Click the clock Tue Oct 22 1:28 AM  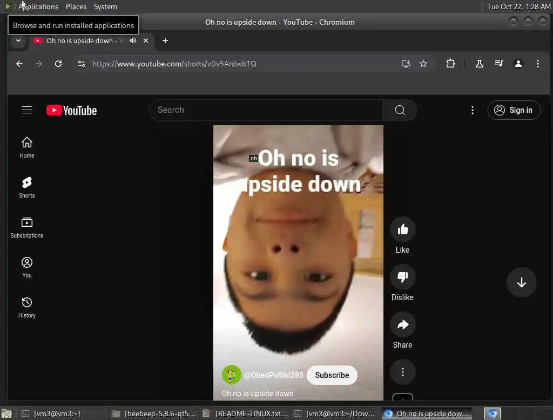518,6
